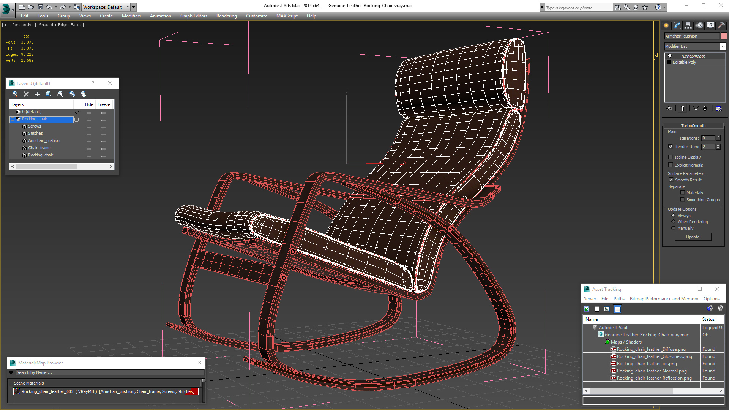The width and height of the screenshot is (729, 410).
Task: Enable Isoline Display checkbox
Action: 671,157
